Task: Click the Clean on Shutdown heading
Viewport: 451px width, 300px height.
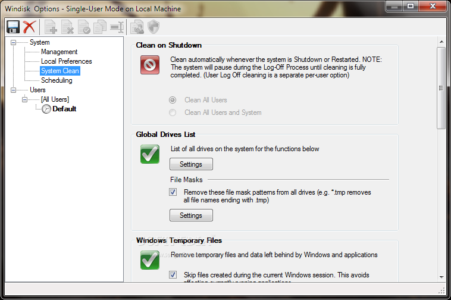Action: pos(169,45)
